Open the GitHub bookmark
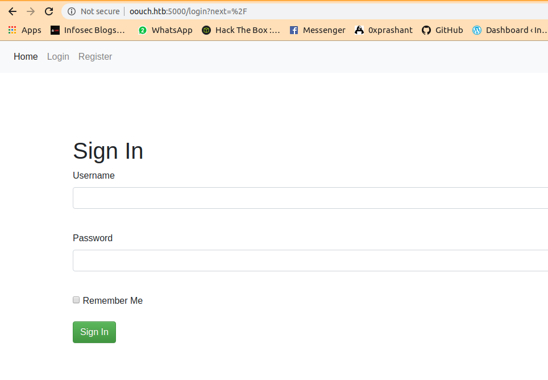This screenshot has width=548, height=380. (x=442, y=30)
